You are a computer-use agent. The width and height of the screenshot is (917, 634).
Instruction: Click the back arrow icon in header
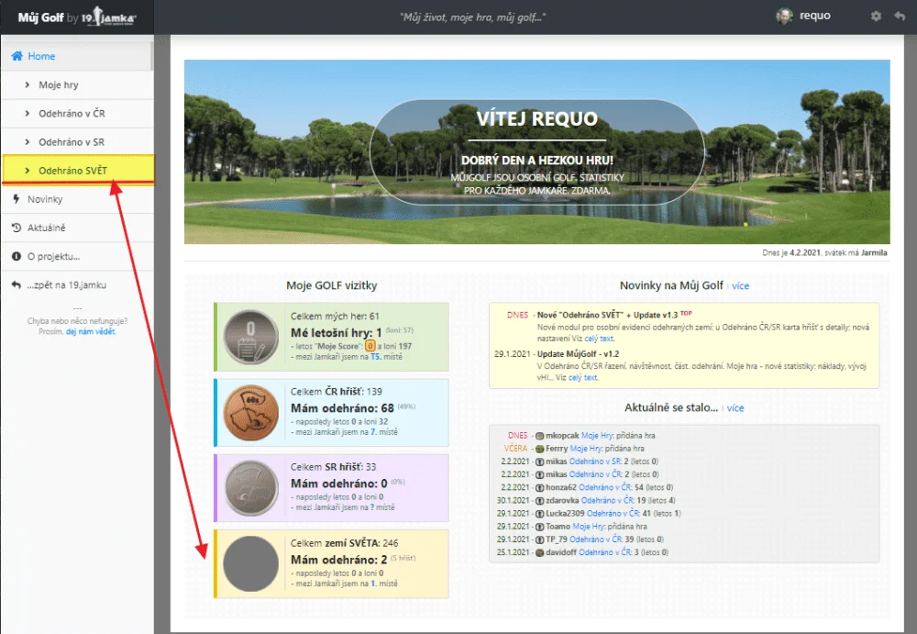(900, 17)
